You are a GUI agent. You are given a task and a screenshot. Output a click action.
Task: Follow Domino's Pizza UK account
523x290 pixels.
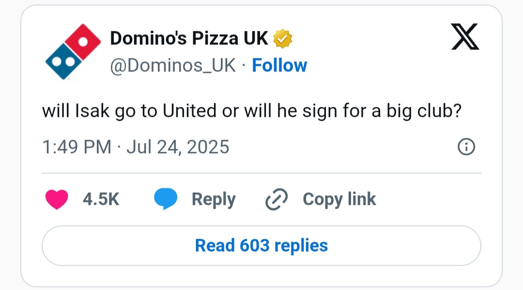pos(279,65)
